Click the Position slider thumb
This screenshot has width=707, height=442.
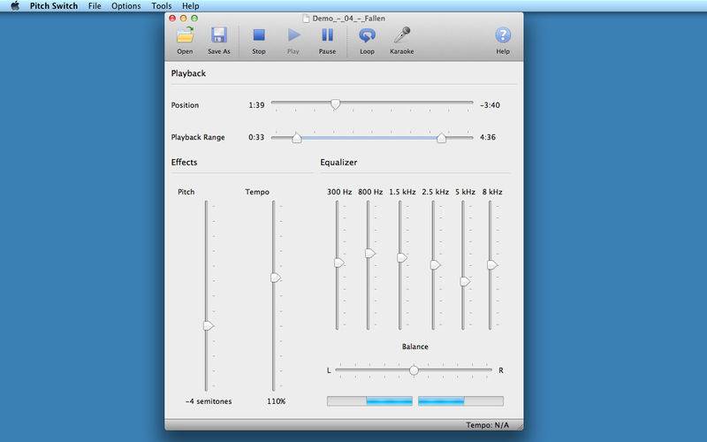tap(335, 104)
